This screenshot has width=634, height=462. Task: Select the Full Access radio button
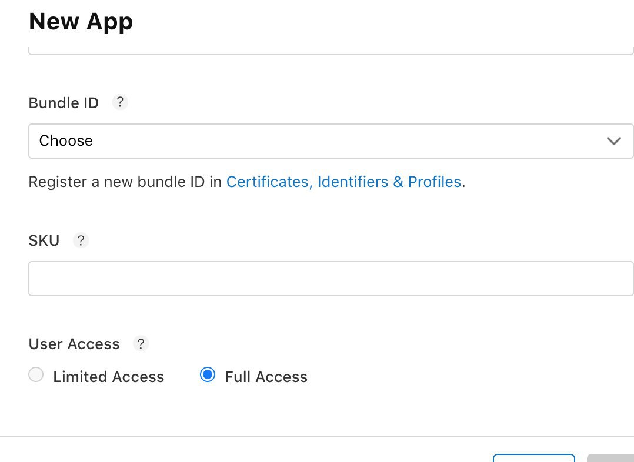click(x=208, y=374)
